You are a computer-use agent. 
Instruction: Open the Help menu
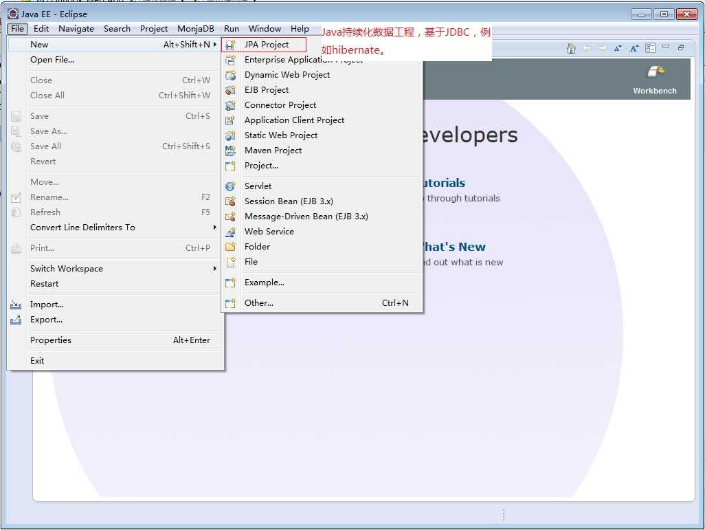point(300,29)
